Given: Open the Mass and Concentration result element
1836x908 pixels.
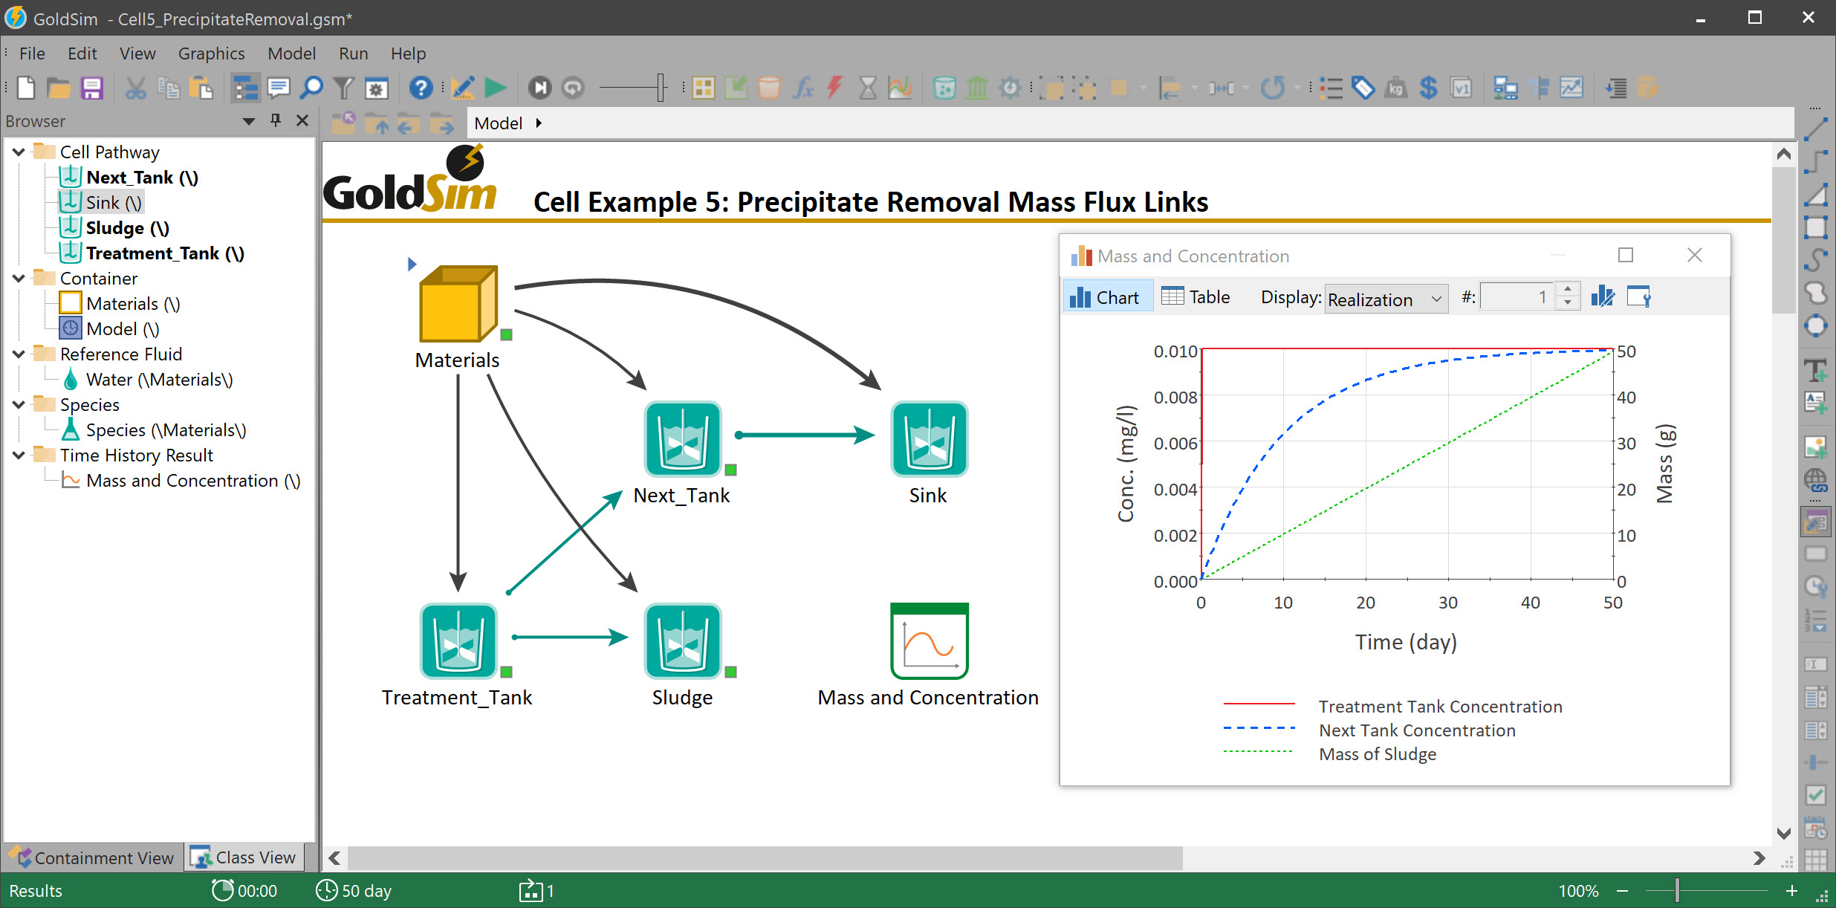Looking at the screenshot, I should pyautogui.click(x=929, y=641).
